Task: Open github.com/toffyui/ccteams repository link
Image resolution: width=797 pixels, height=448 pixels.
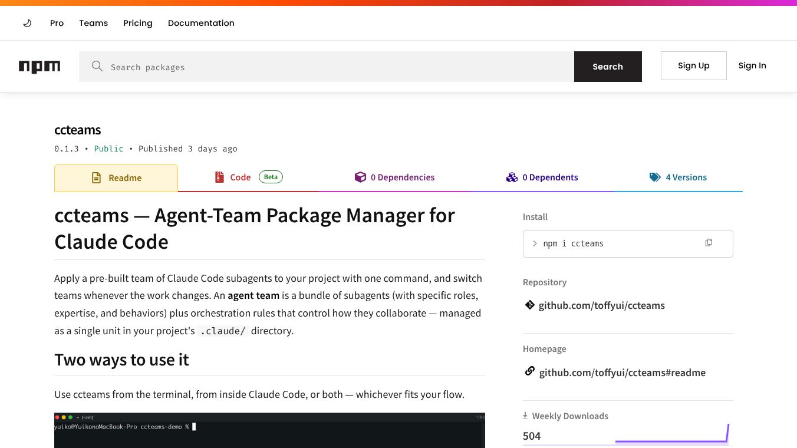Action: (602, 305)
